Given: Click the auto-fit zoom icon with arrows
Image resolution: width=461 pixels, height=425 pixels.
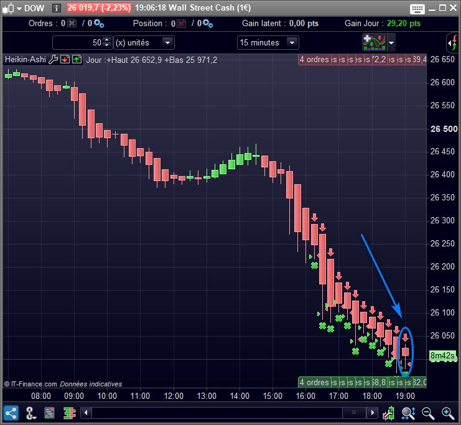Looking at the screenshot, I should [408, 413].
